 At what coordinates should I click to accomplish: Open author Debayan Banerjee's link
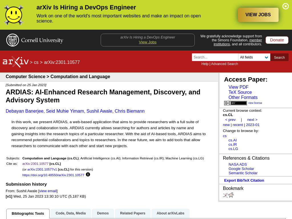(x=25, y=111)
